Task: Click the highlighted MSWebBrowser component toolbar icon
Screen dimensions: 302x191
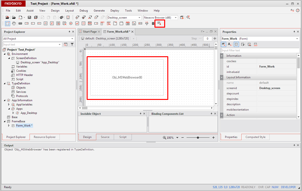Action: pyautogui.click(x=159, y=23)
